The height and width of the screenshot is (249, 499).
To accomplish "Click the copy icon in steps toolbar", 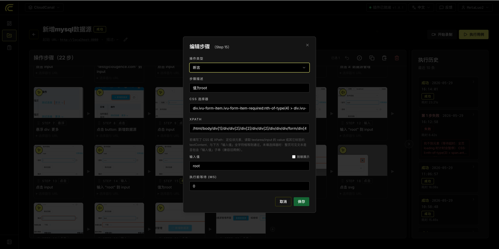I will coord(372,58).
